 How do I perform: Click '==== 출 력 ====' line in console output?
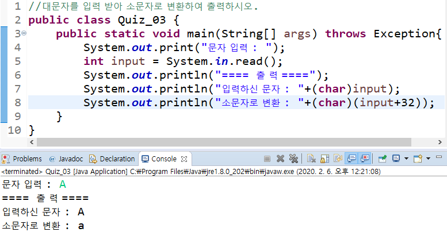pos(45,198)
